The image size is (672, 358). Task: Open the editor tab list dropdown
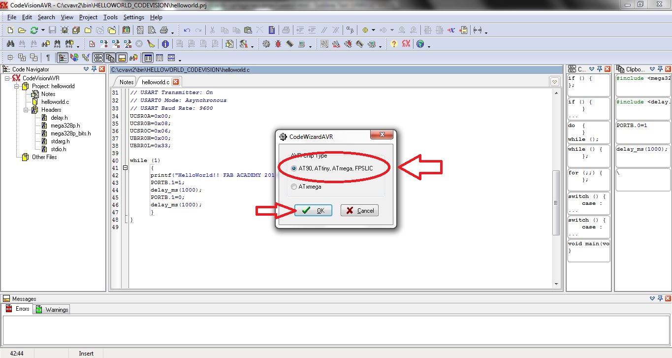pos(555,82)
